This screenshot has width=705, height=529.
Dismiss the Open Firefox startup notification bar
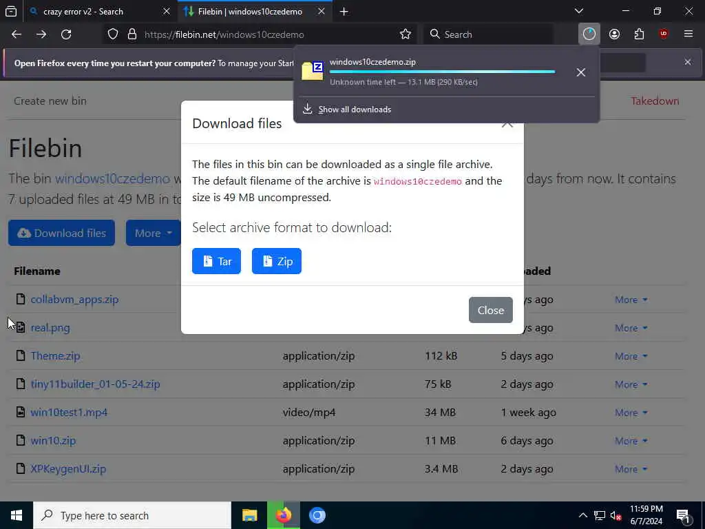click(x=688, y=62)
